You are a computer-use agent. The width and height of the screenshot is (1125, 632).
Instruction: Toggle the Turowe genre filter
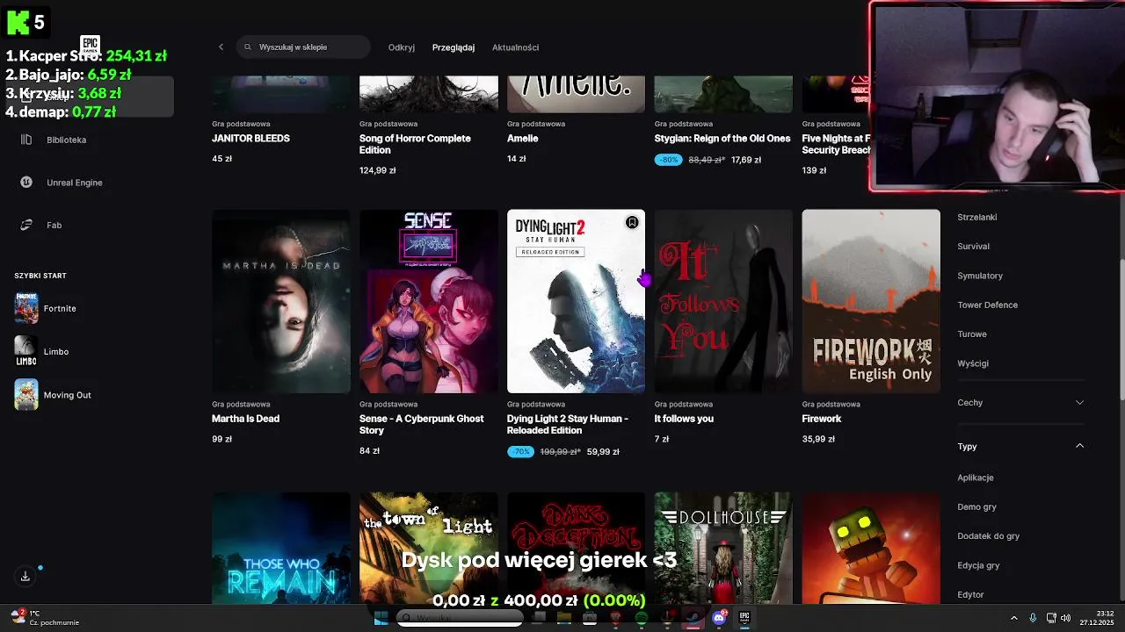click(972, 334)
